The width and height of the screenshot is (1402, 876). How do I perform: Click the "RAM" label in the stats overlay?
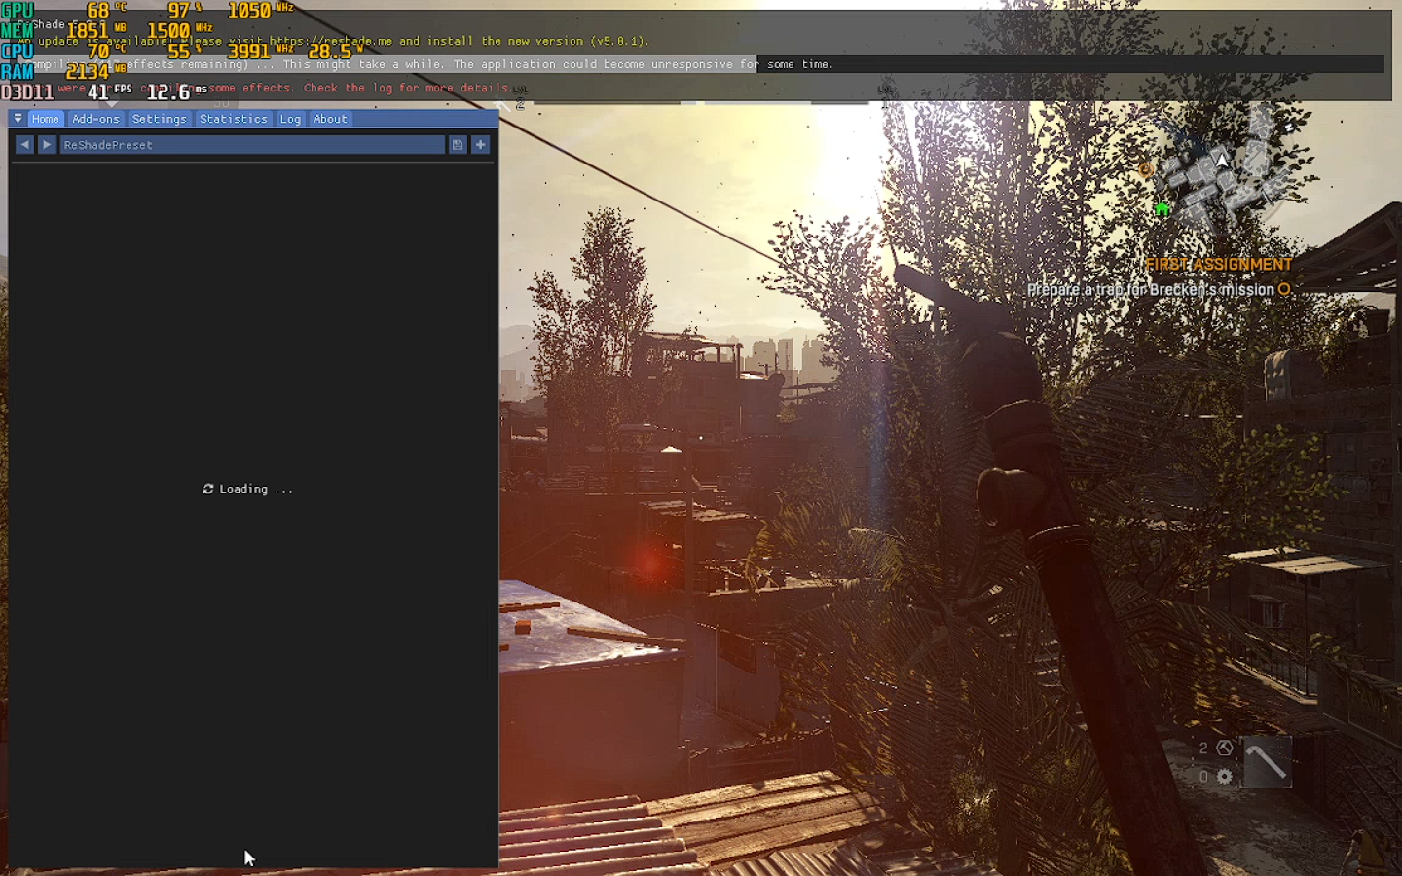[x=18, y=72]
